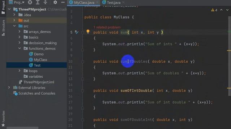
Task: Select the Test class in project tree
Action: [x=37, y=65]
